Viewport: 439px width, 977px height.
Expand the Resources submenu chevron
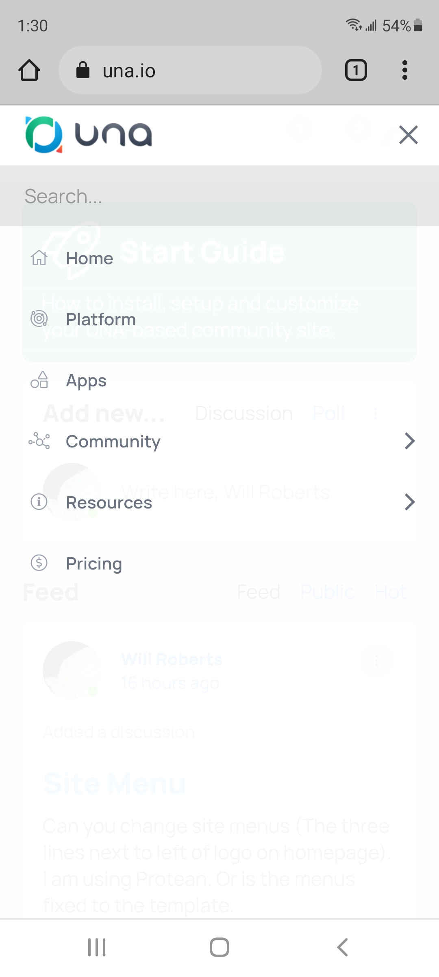coord(410,502)
